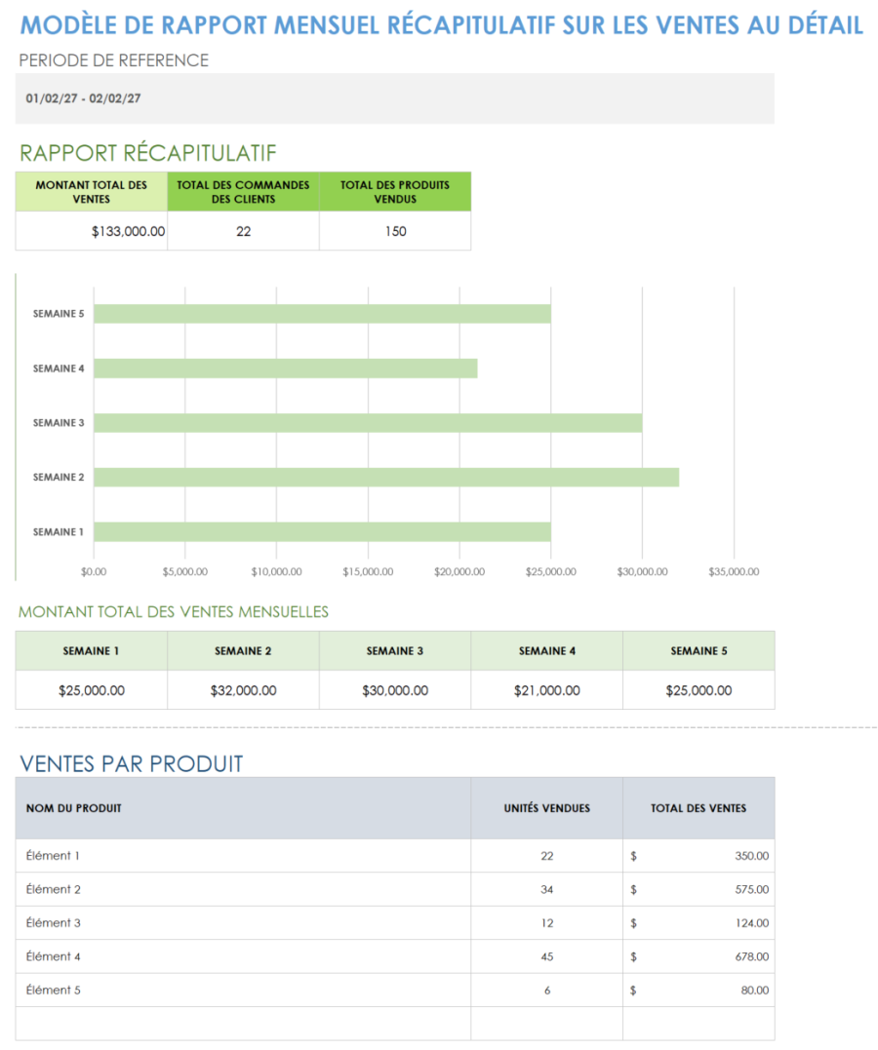
Task: Click the TOTAL DES COMMANDES DES CLIENTS header
Action: point(243,191)
